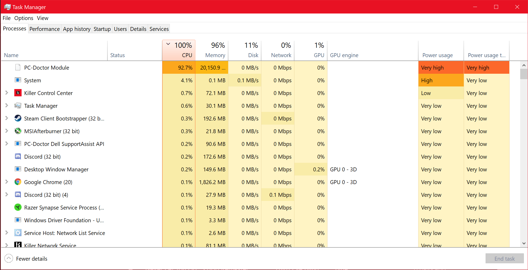Expand the Killer Control Center entry
The height and width of the screenshot is (270, 528).
[x=7, y=93]
